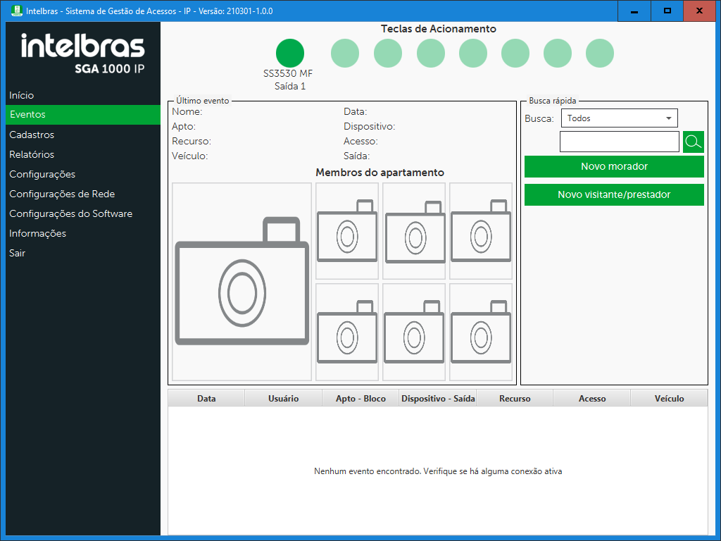Click the Novo visitante/prestador button
Screen dimensions: 721x541
pyautogui.click(x=614, y=195)
